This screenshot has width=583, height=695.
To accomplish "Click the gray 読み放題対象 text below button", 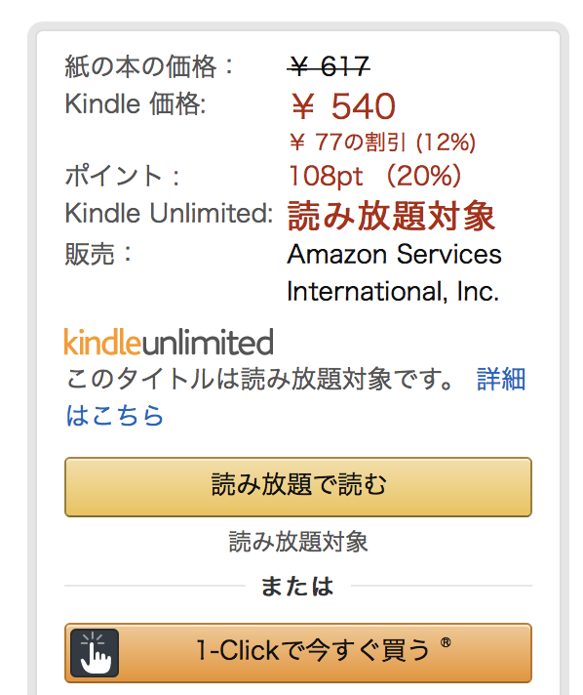I will click(x=298, y=542).
